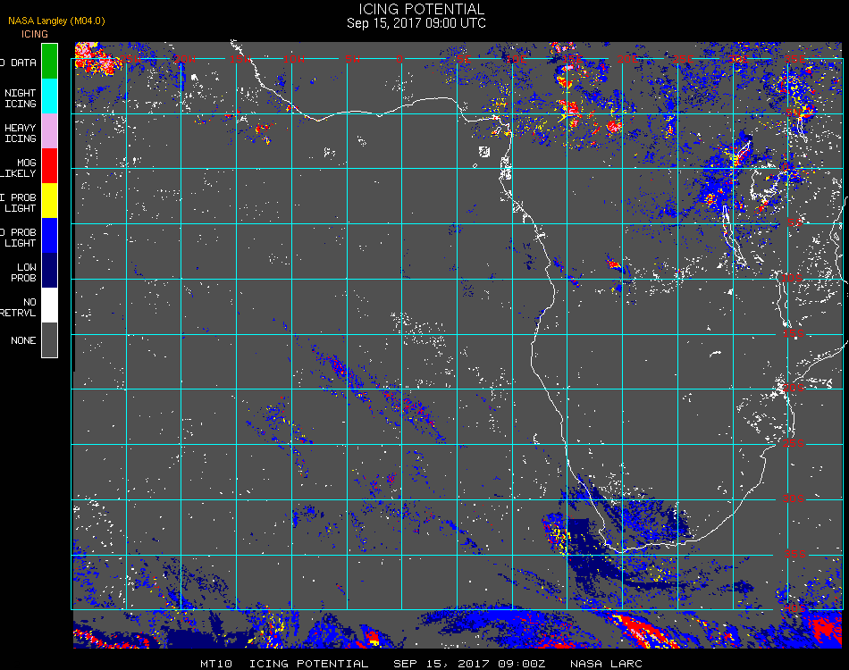The image size is (849, 670).
Task: Click the '15S' latitude label
Action: click(794, 333)
